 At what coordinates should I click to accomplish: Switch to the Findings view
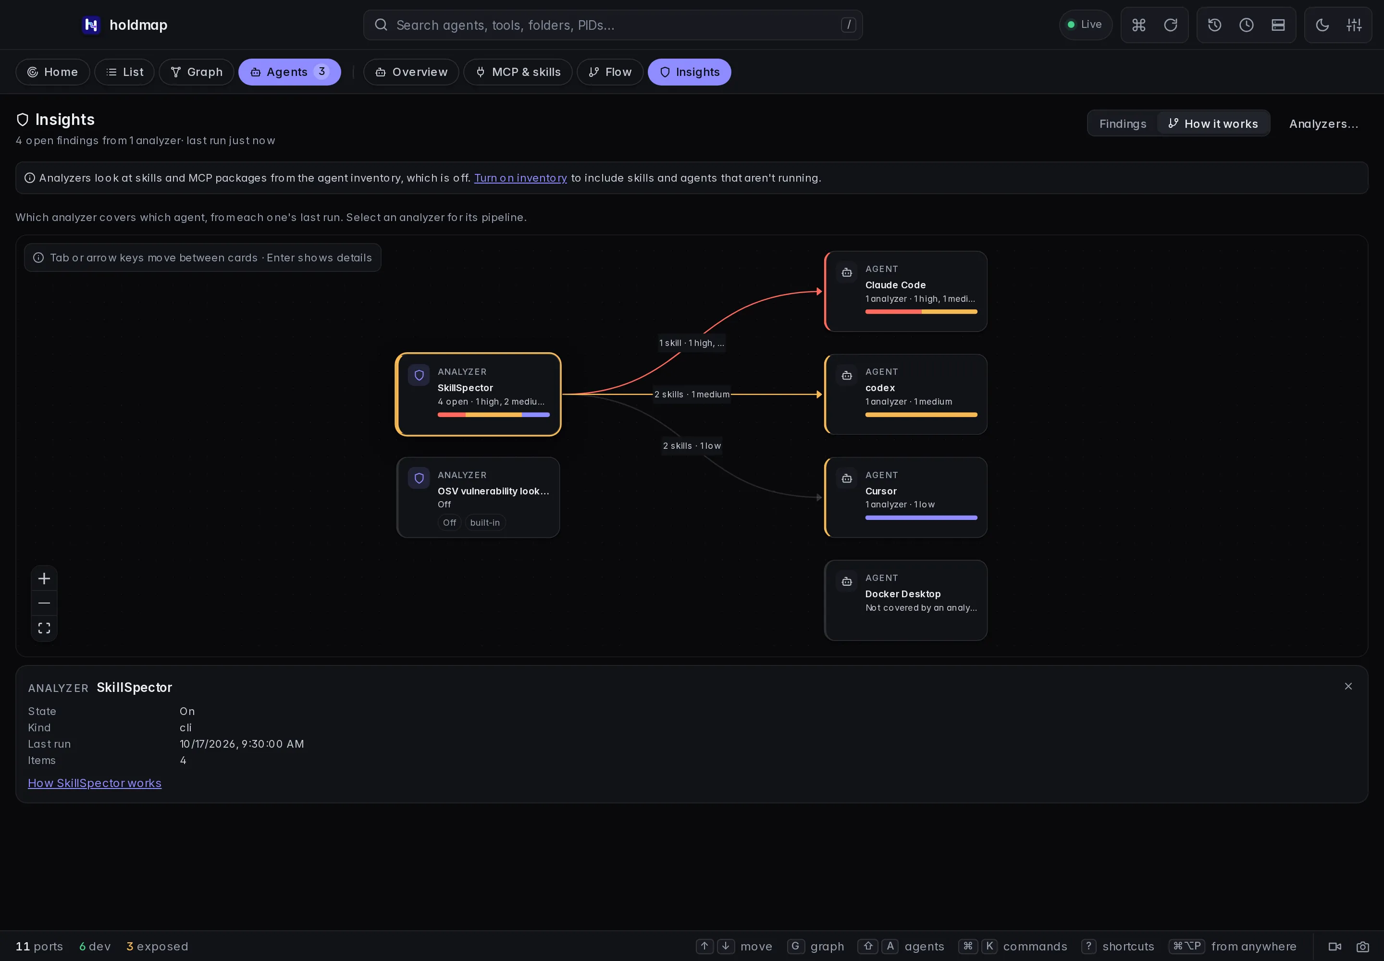pos(1123,123)
